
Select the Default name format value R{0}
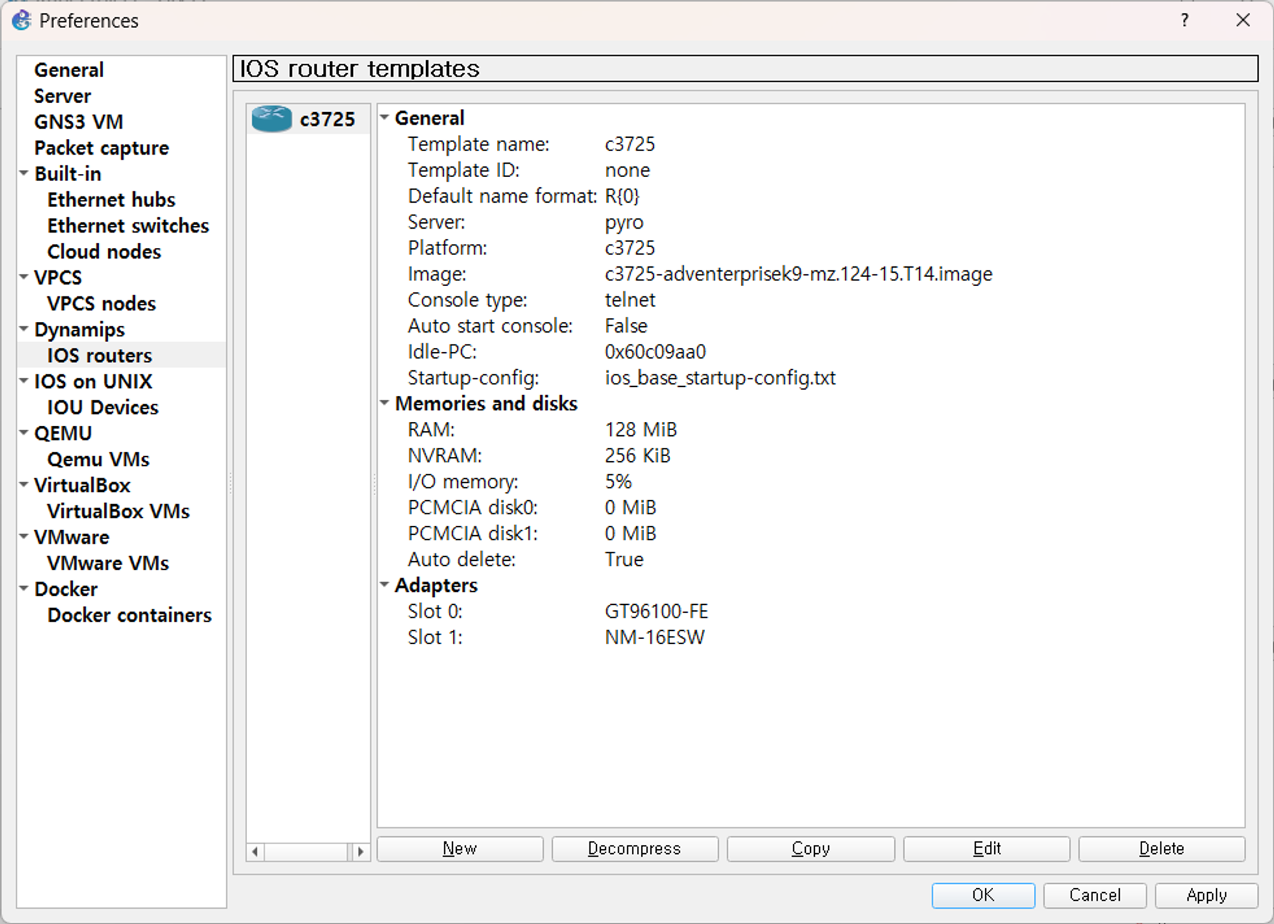click(622, 196)
